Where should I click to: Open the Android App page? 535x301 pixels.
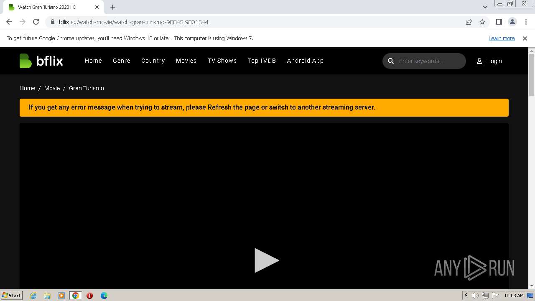coord(305,61)
